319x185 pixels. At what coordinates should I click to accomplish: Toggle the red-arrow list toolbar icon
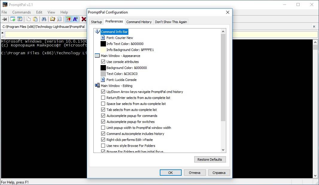point(69,19)
